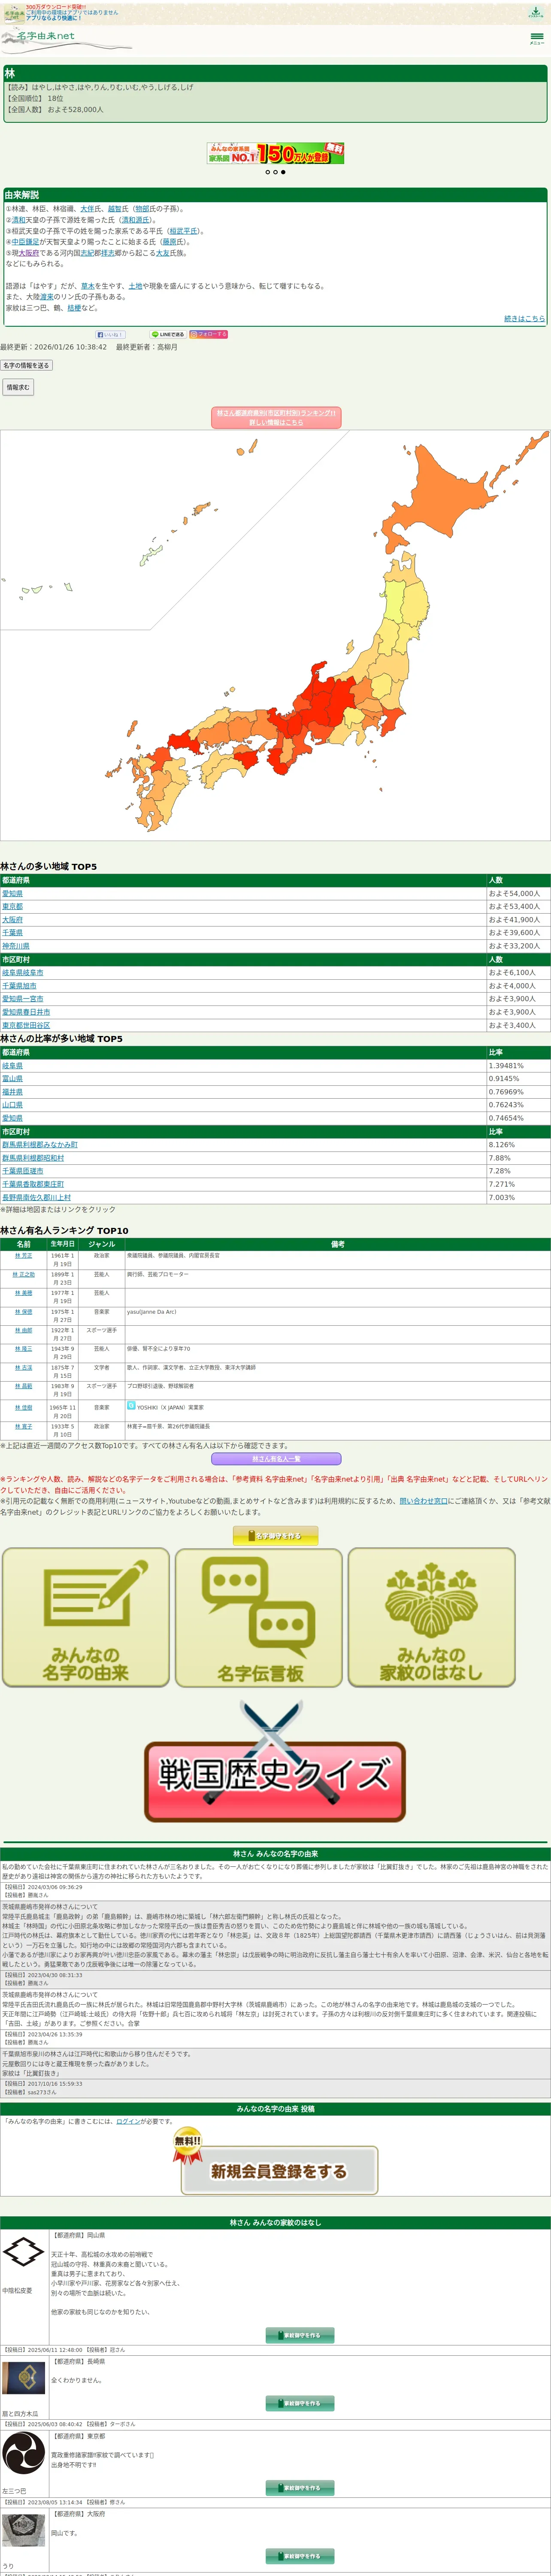Share via the LINEで送る button
This screenshot has width=551, height=2576.
coord(168,335)
